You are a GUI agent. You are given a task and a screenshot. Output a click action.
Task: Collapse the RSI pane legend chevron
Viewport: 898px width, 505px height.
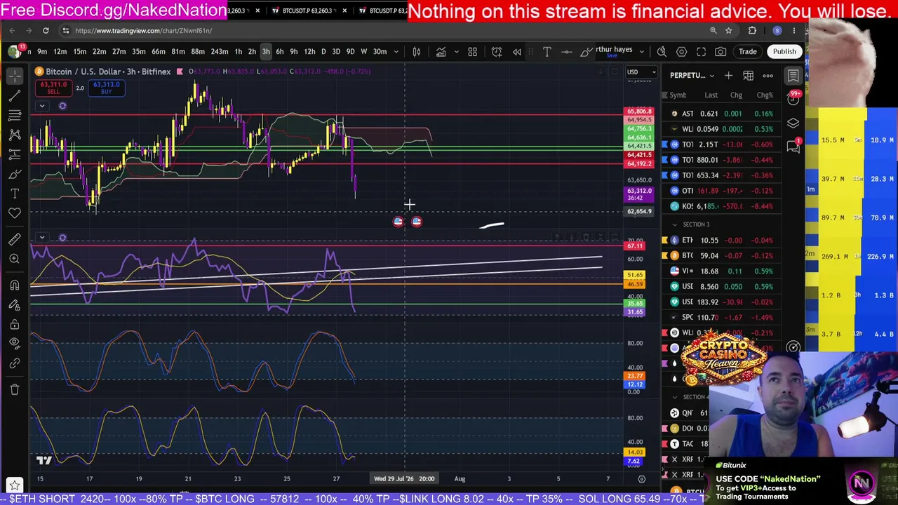(x=42, y=238)
